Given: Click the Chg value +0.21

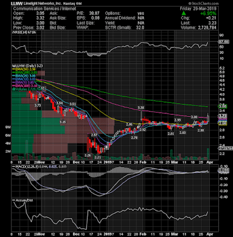Looking at the screenshot, I should coord(212,18).
